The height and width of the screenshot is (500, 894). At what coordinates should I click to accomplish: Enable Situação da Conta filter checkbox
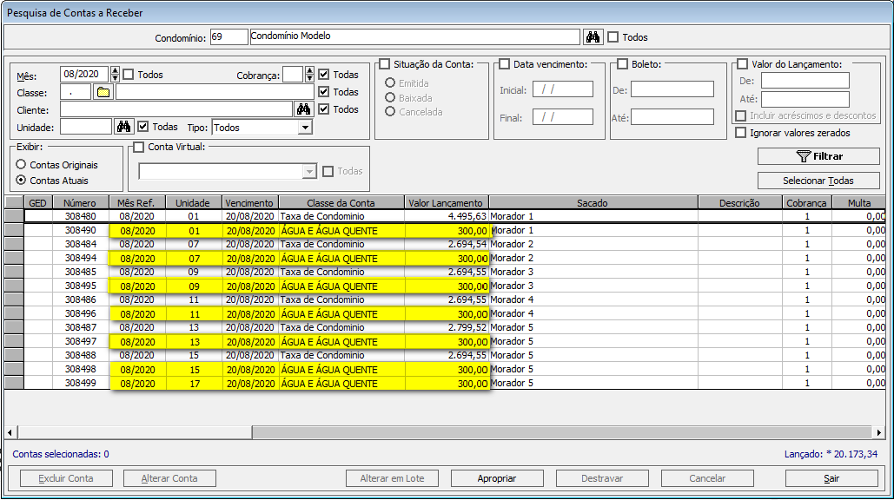(x=385, y=63)
